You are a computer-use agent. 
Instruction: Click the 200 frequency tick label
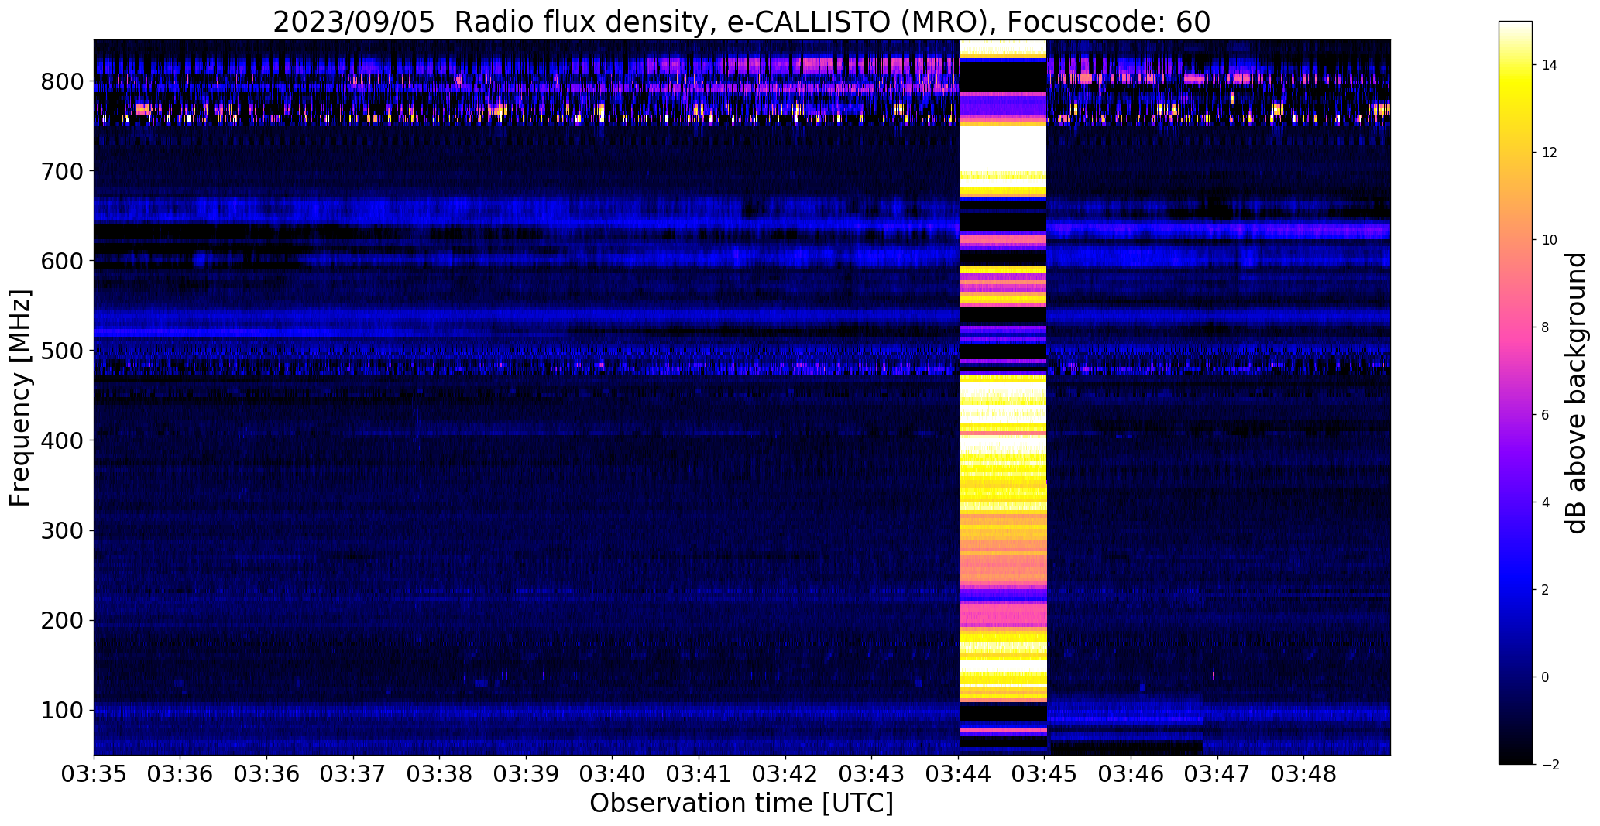(62, 620)
